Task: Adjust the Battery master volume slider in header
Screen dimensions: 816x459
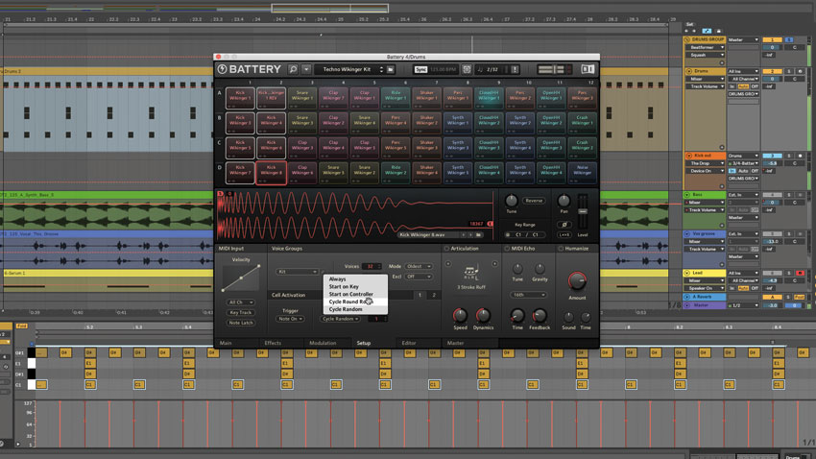Action: (x=554, y=69)
